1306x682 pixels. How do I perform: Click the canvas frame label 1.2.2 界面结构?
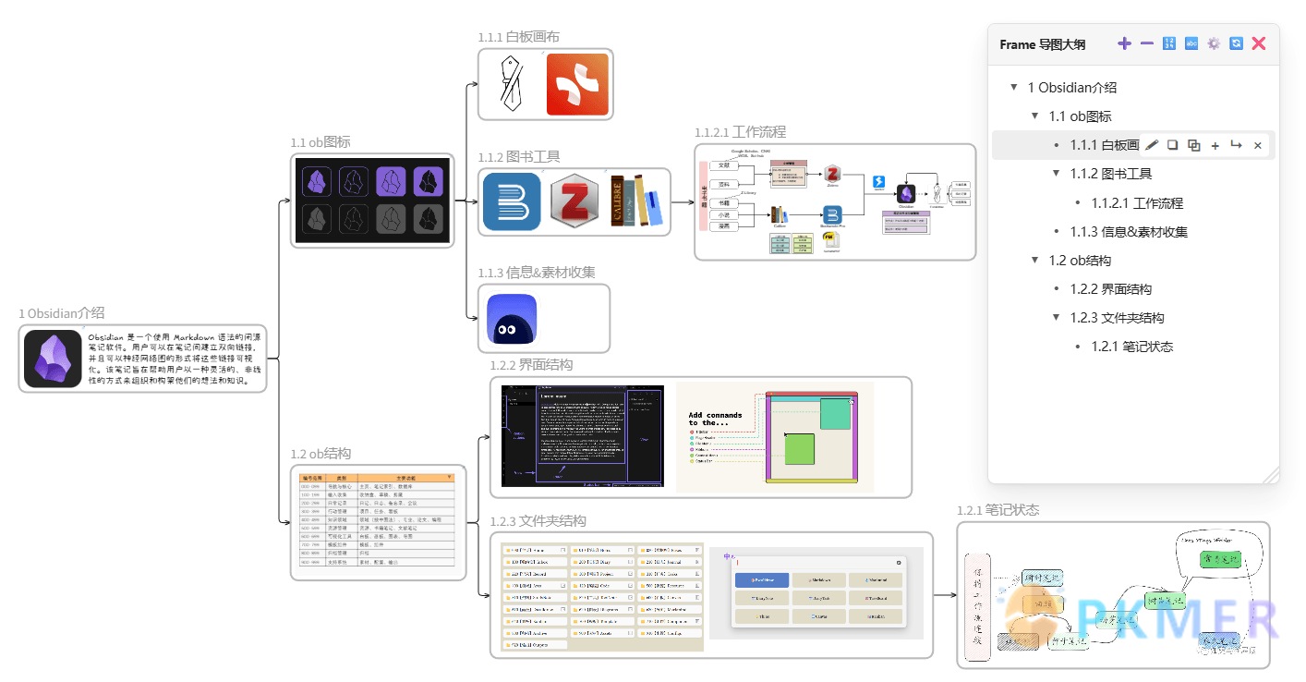pyautogui.click(x=531, y=365)
